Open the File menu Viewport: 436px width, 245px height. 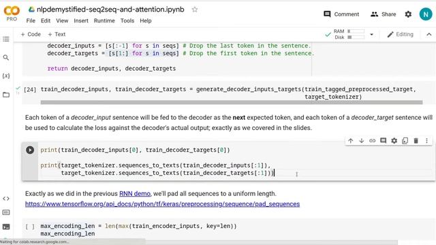pyautogui.click(x=31, y=20)
